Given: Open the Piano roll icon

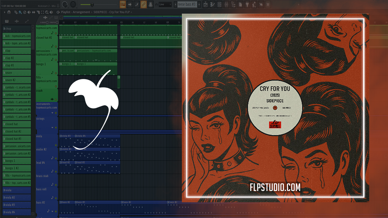Looking at the screenshot, I should pyautogui.click(x=212, y=5).
